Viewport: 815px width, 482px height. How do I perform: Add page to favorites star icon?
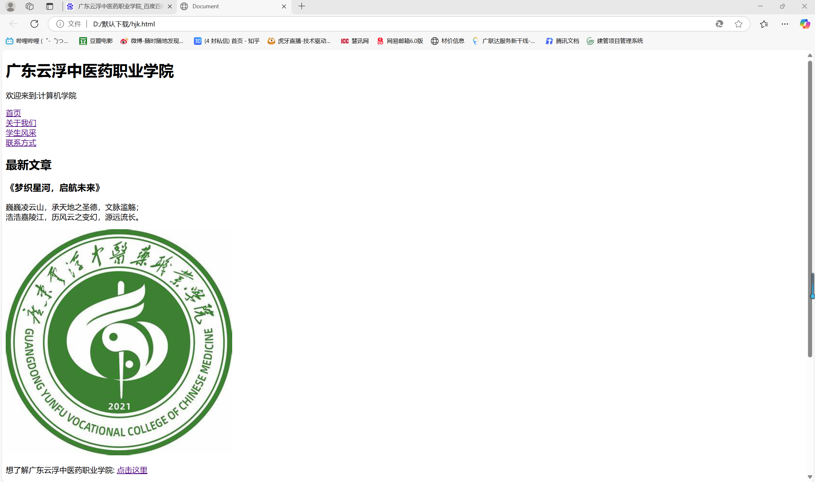point(738,24)
